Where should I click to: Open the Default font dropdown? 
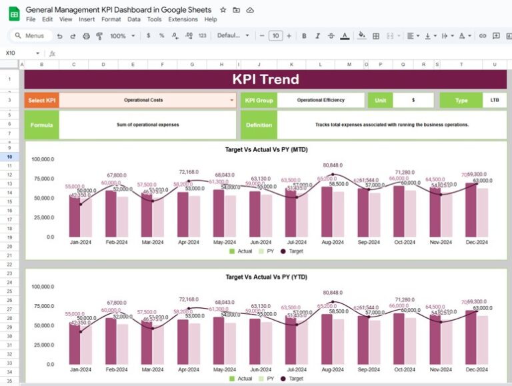[x=233, y=35]
